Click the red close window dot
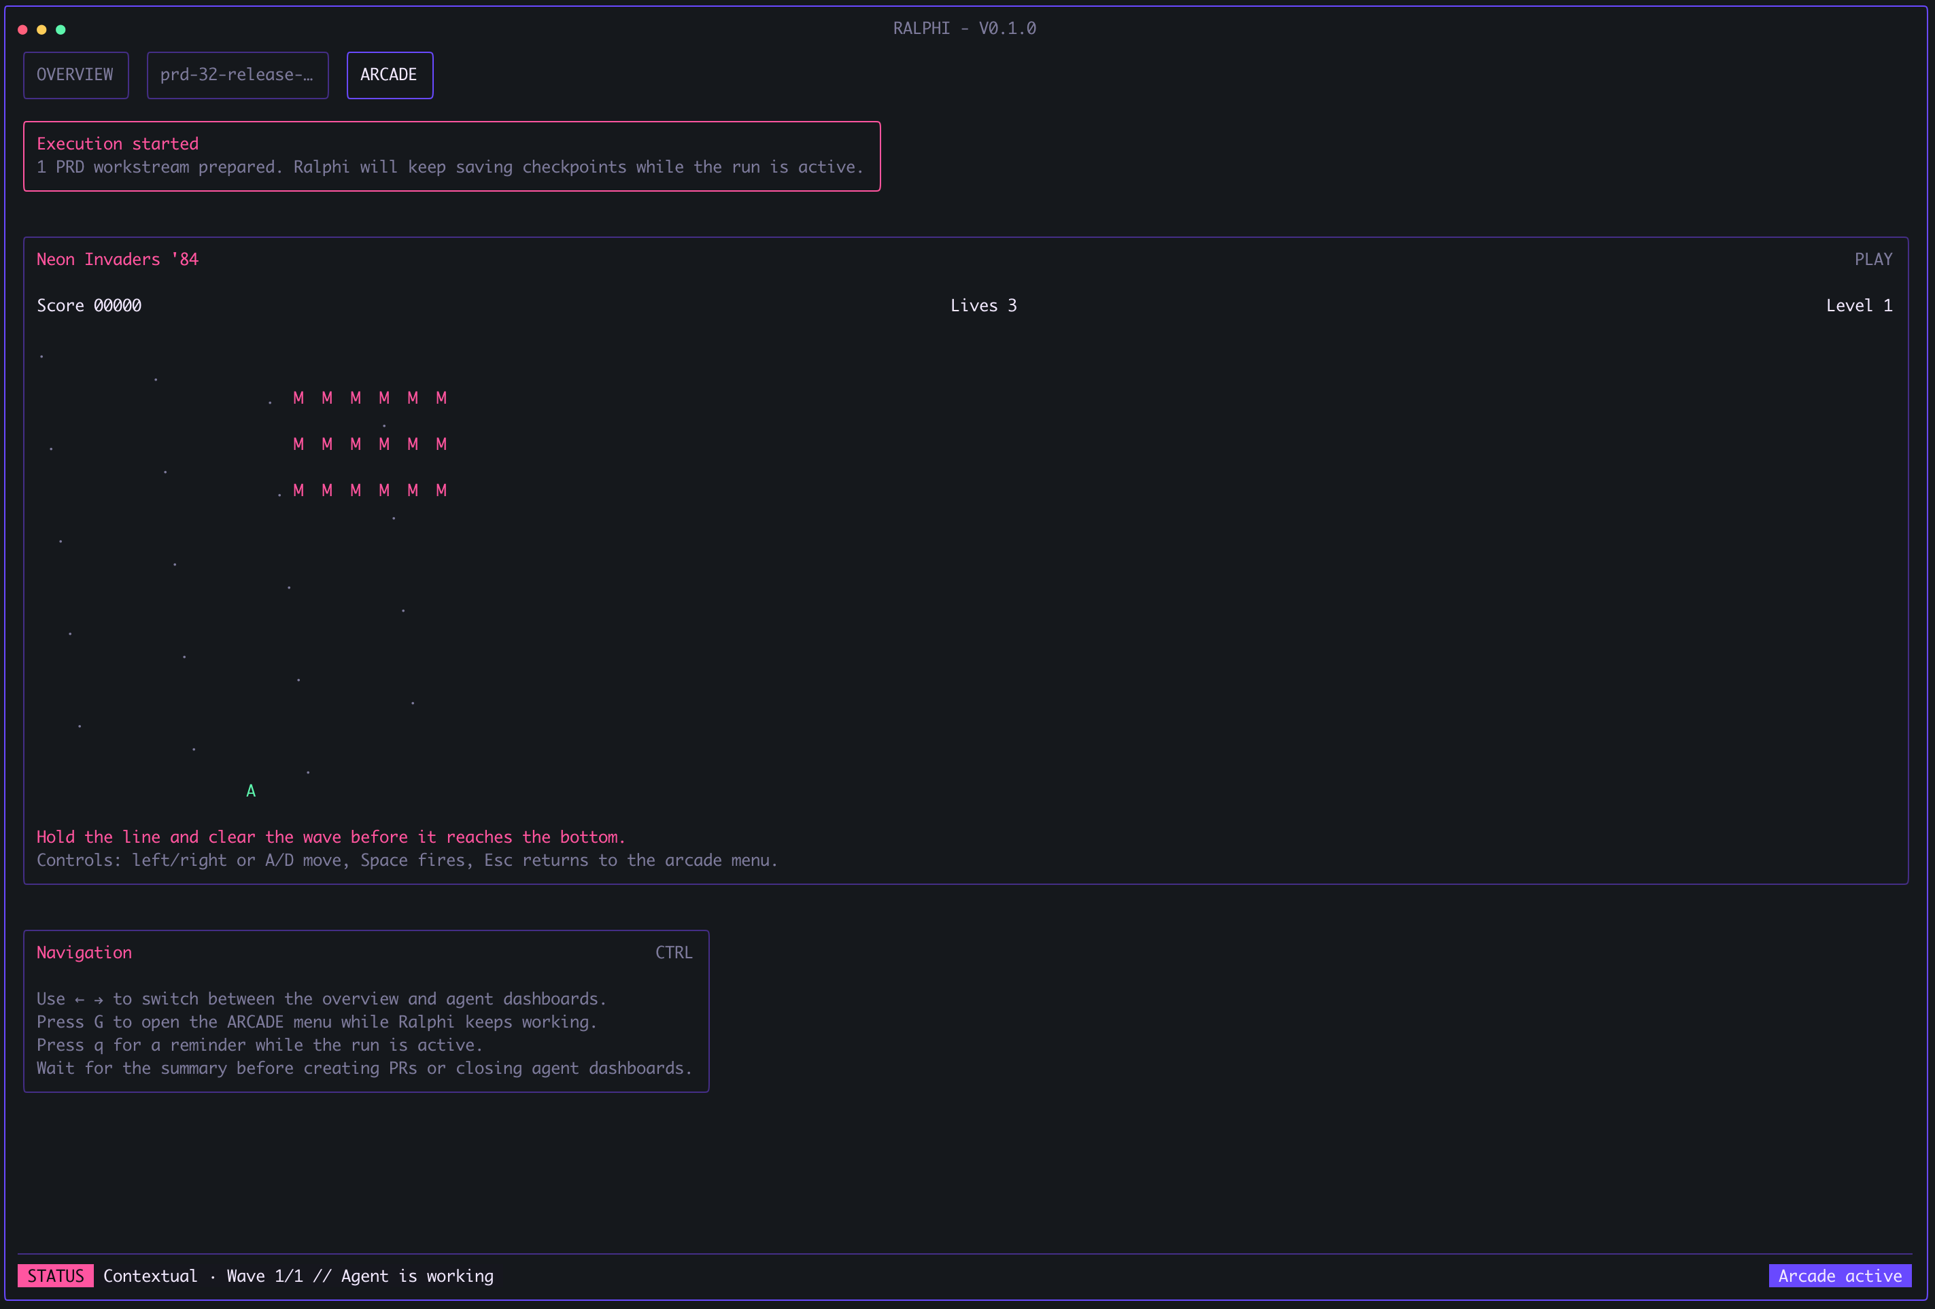The width and height of the screenshot is (1935, 1309). [22, 30]
